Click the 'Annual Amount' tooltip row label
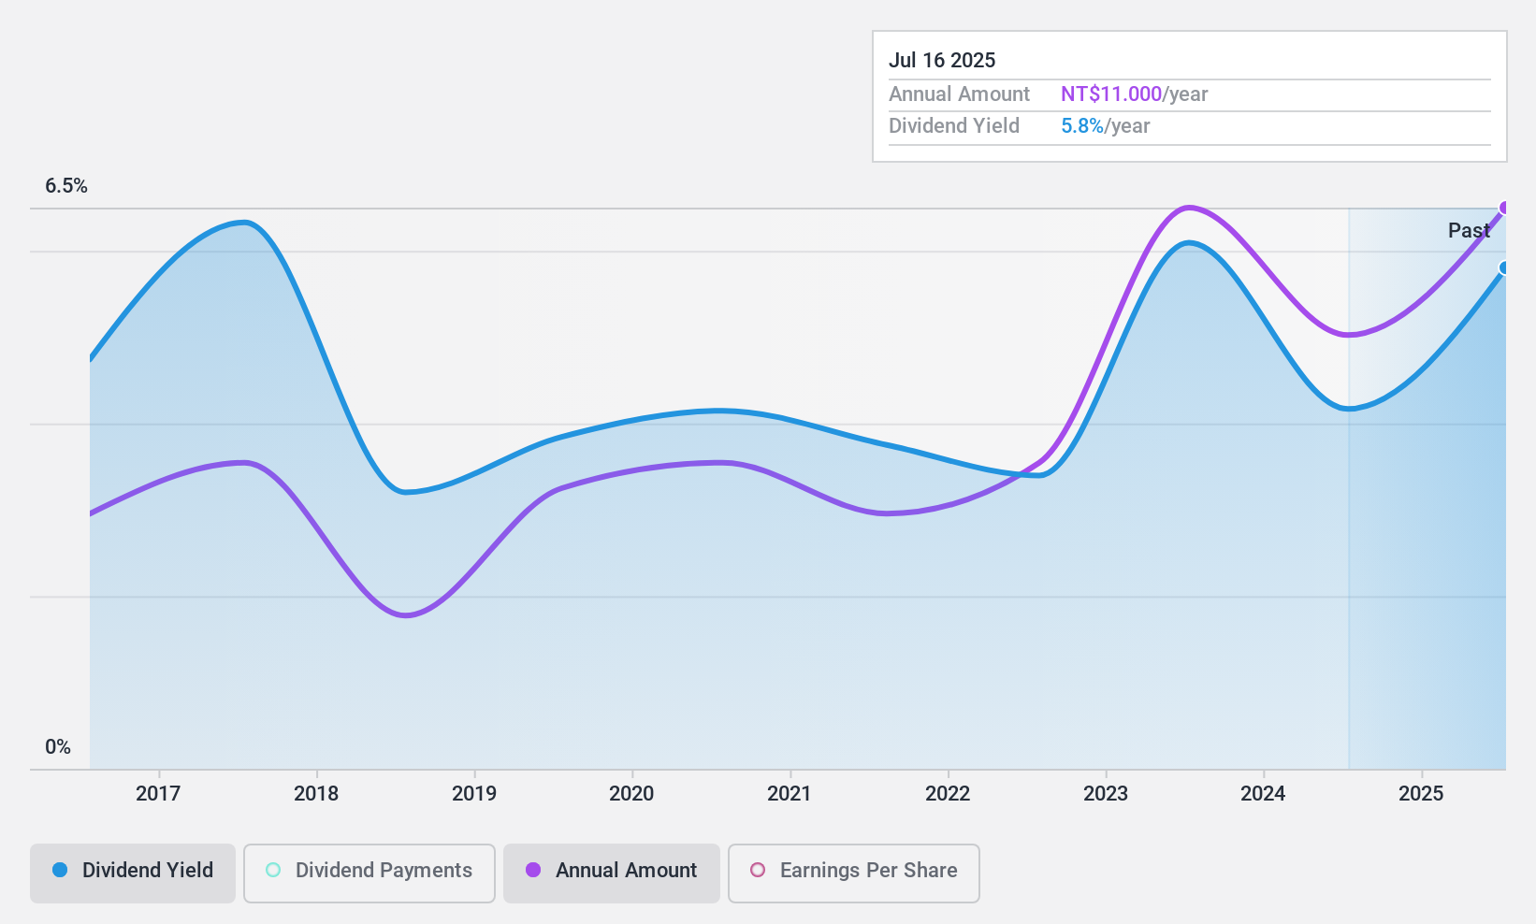Screen dimensions: 1536x924 pos(959,94)
